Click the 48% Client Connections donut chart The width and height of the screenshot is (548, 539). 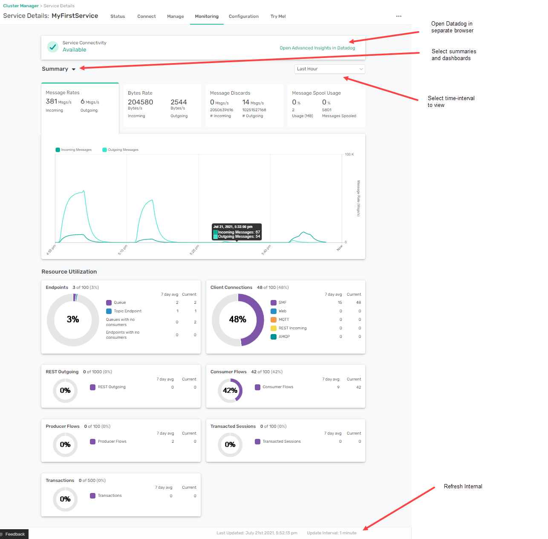(238, 320)
